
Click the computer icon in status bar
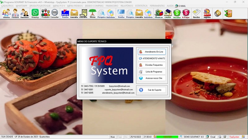(225, 137)
